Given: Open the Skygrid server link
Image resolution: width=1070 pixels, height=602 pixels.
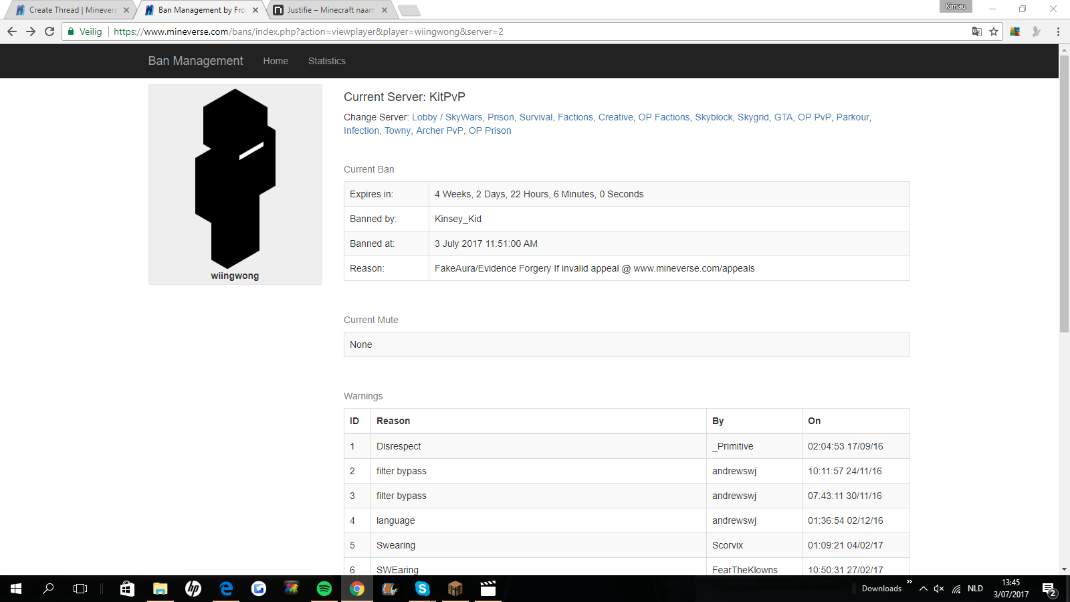Looking at the screenshot, I should pyautogui.click(x=753, y=117).
